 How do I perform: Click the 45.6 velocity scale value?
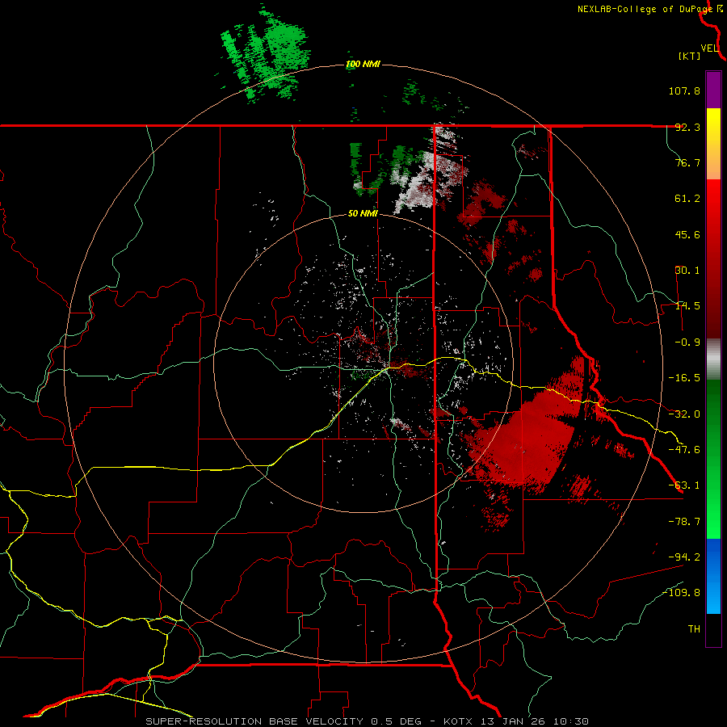[x=687, y=234]
